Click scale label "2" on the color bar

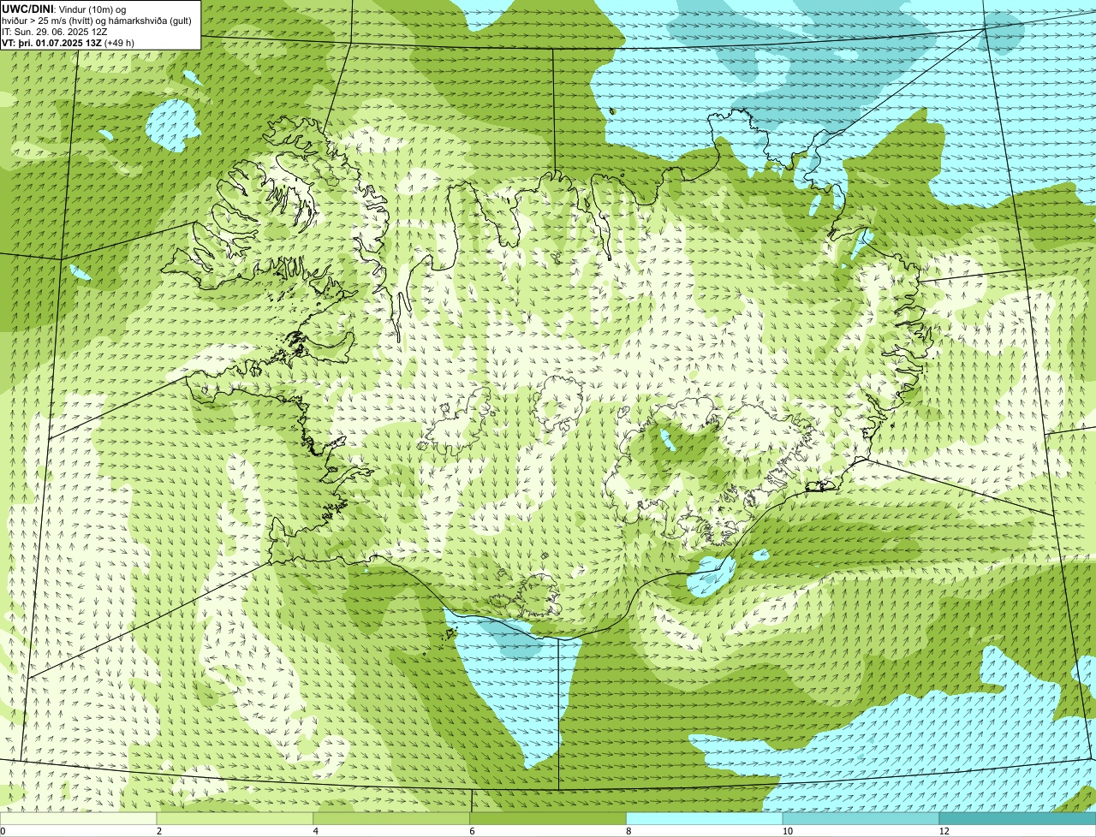click(x=159, y=831)
